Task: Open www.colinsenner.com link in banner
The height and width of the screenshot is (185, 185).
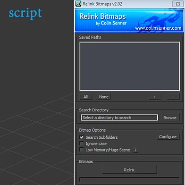Action: (158, 28)
